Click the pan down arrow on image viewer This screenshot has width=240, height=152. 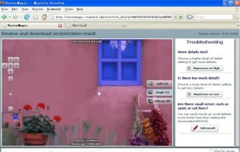(10, 72)
